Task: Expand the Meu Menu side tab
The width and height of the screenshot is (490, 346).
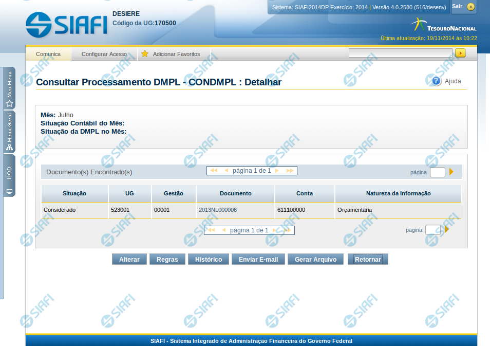Action: pyautogui.click(x=9, y=88)
